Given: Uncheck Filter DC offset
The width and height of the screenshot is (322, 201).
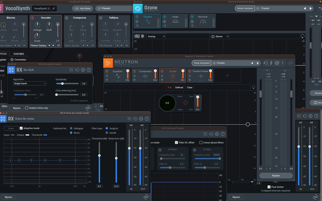Looking at the screenshot, I should click(x=176, y=143).
